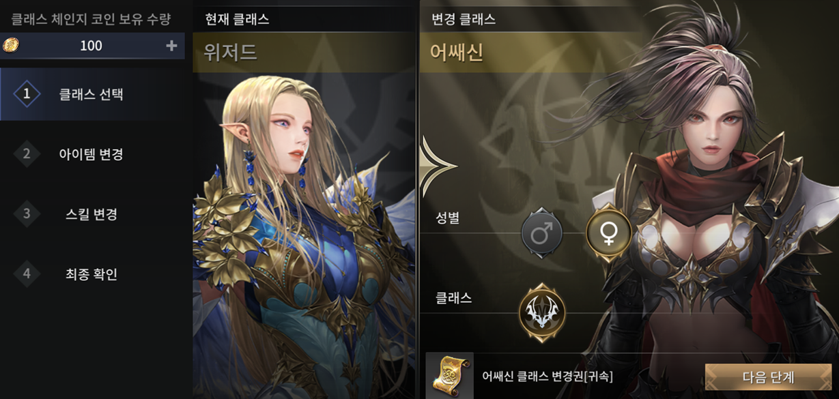Select the male gender symbol icon
This screenshot has width=839, height=399.
[541, 233]
